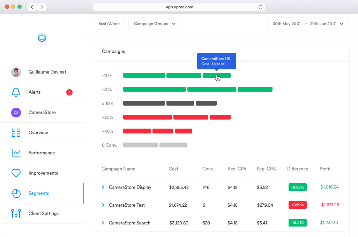Click -16.21% difference badge
Image resolution: width=358 pixels, height=237 pixels.
coord(298,223)
